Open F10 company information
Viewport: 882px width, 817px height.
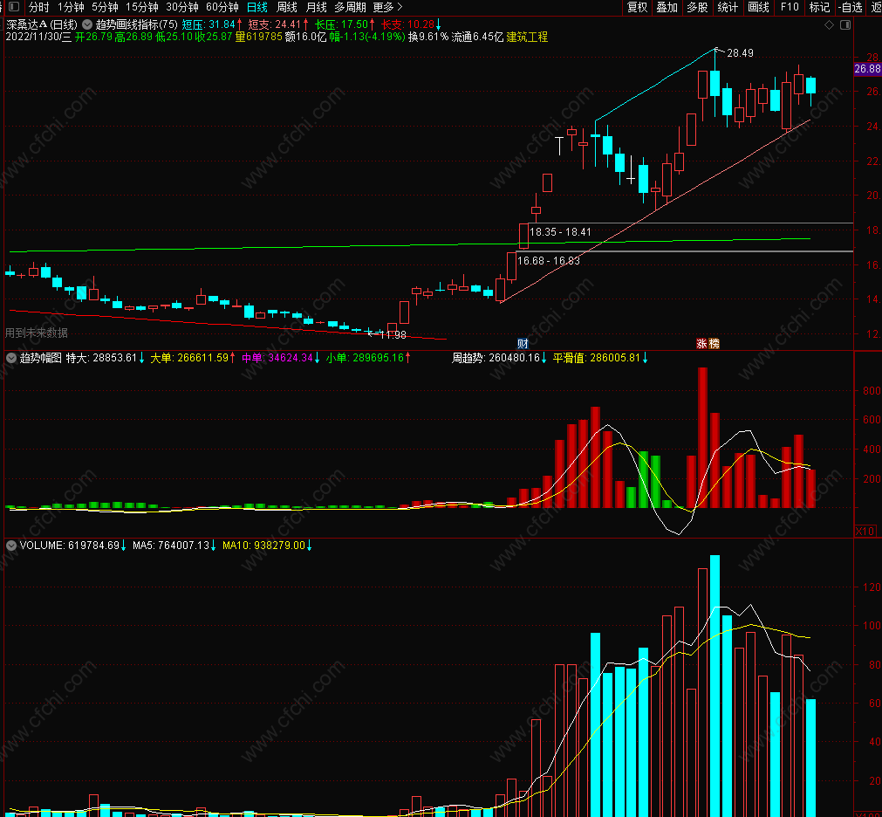coord(790,7)
